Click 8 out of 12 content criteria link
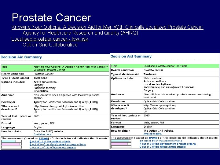Screen dimensions: 220x165 (x=50, y=141)
